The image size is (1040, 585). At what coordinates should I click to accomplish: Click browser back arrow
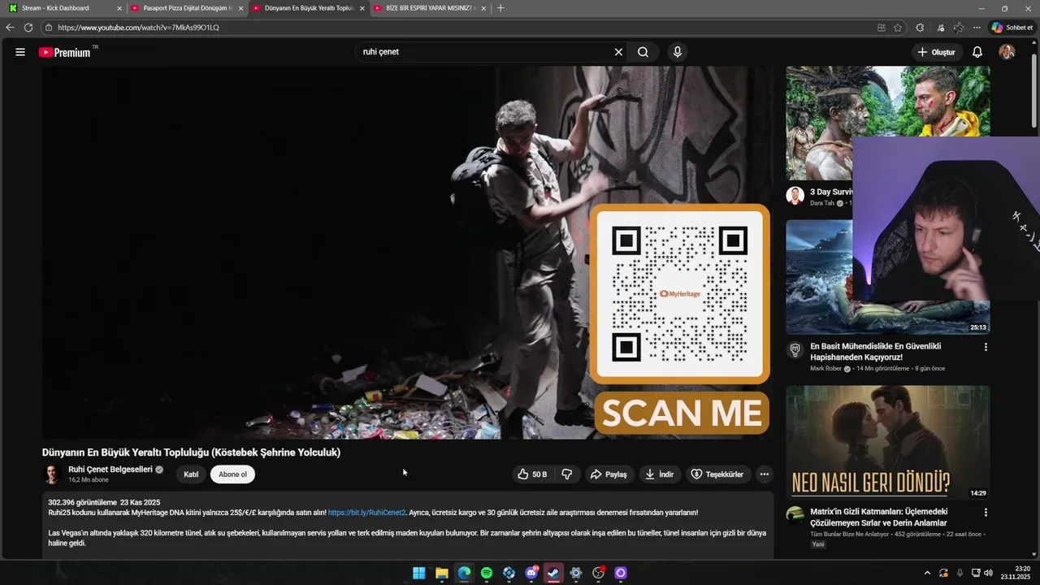[x=10, y=28]
